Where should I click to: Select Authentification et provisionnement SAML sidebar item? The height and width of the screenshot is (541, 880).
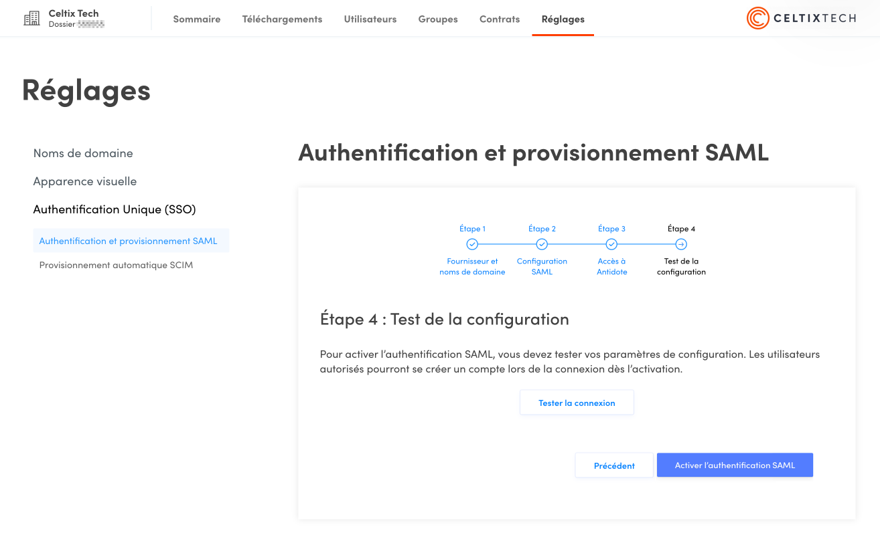pos(129,241)
